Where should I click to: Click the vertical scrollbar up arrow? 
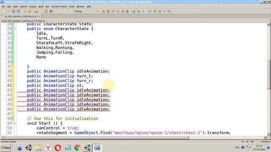pos(268,24)
